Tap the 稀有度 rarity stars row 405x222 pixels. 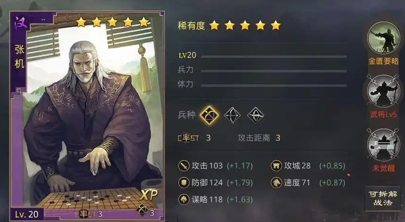pyautogui.click(x=229, y=25)
